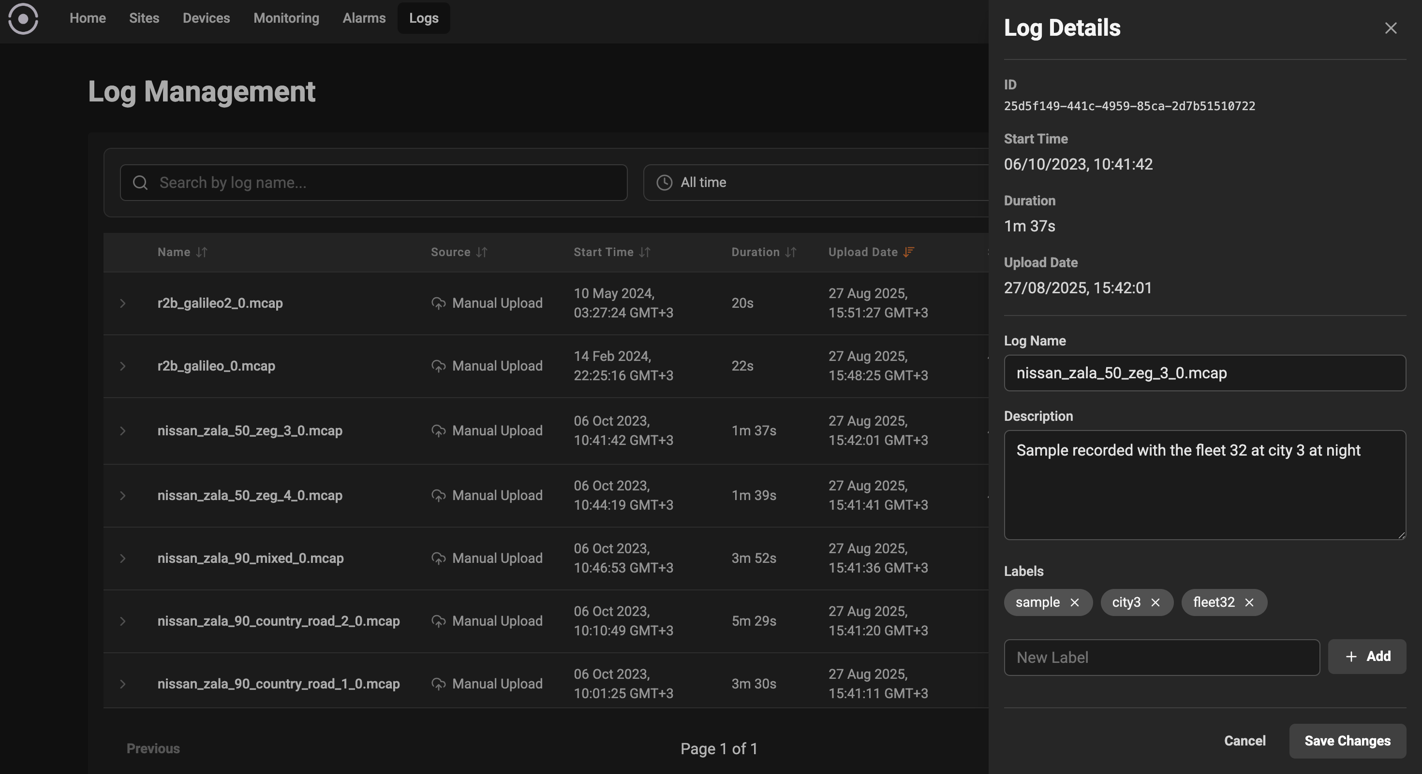Viewport: 1422px width, 774px height.
Task: Sort logs using the Name column sort icon
Action: coord(202,253)
